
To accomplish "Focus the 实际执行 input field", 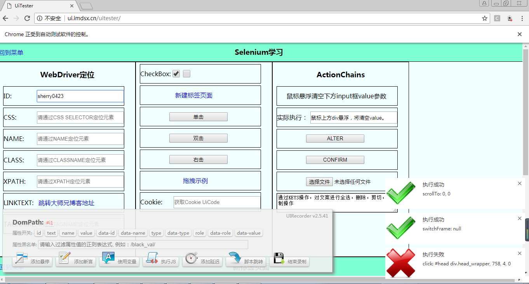I will tap(354, 118).
